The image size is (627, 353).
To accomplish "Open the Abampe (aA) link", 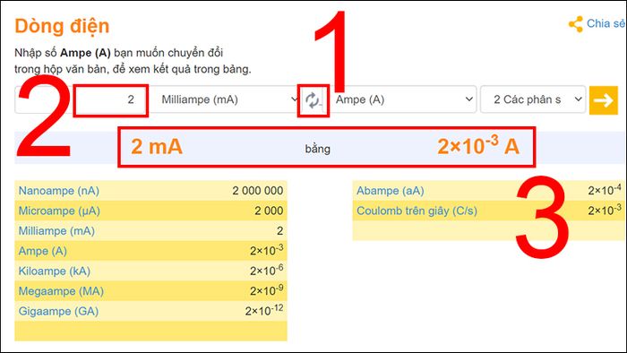I will (391, 191).
